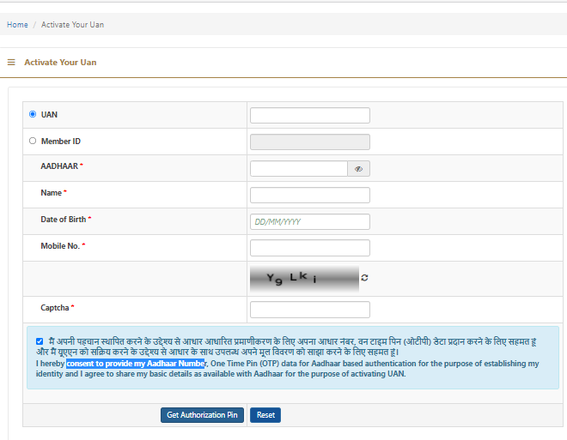Click the Activate Your Uan breadcrumb text
Image resolution: width=567 pixels, height=440 pixels.
tap(72, 25)
